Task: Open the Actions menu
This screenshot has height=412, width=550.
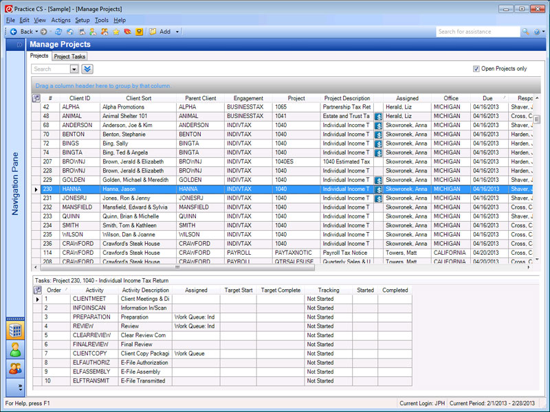Action: 60,21
